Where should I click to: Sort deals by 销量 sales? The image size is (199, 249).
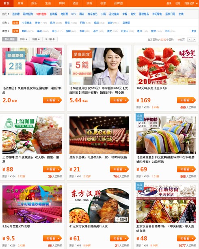(x=36, y=39)
